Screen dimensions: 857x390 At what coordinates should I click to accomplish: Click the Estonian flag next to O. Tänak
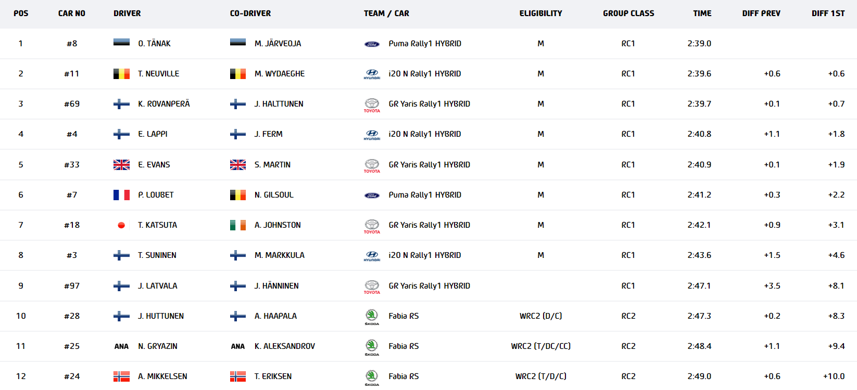coord(121,43)
